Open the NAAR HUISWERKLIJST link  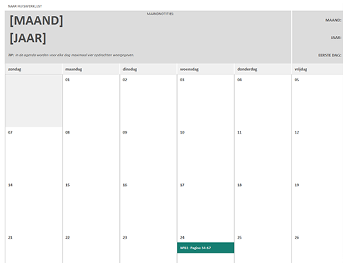coord(25,6)
